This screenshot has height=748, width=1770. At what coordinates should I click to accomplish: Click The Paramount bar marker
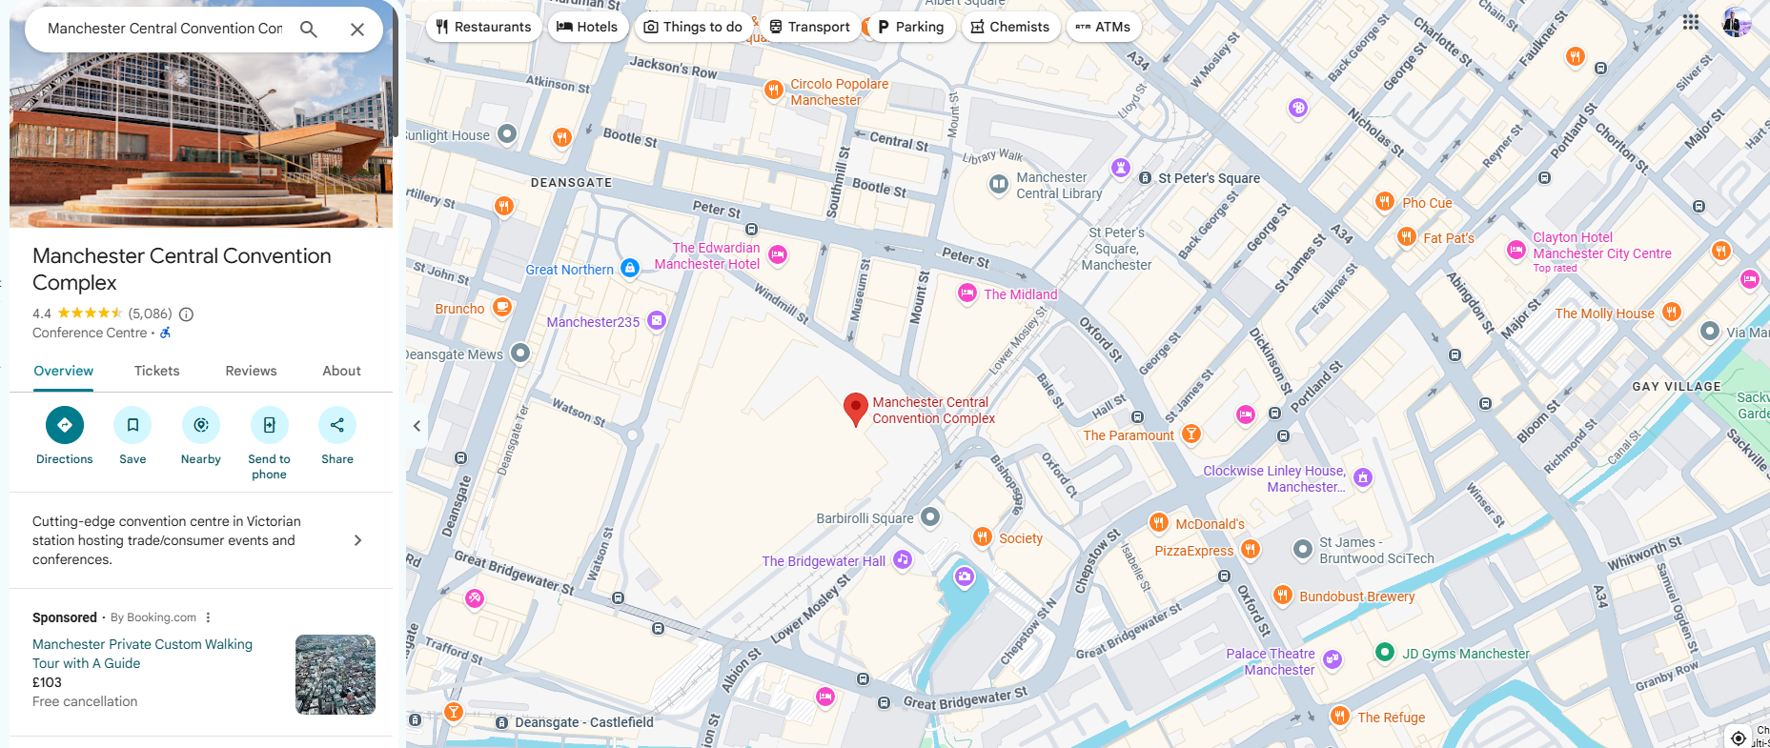(1190, 434)
